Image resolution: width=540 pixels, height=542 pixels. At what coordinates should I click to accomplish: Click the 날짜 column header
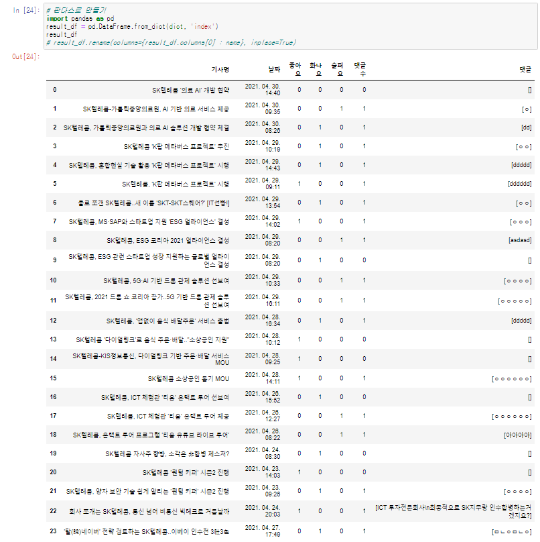tap(275, 70)
